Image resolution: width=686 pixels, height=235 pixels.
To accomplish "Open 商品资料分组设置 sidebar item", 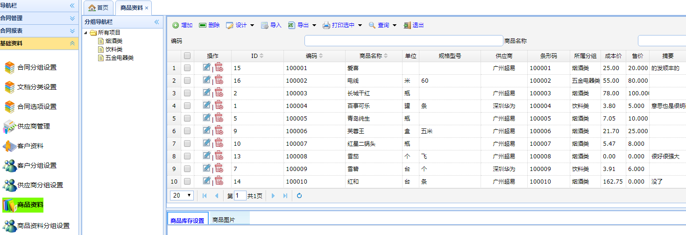I will point(37,225).
